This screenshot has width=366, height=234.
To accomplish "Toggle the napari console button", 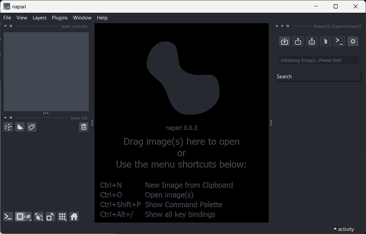I will point(8,217).
